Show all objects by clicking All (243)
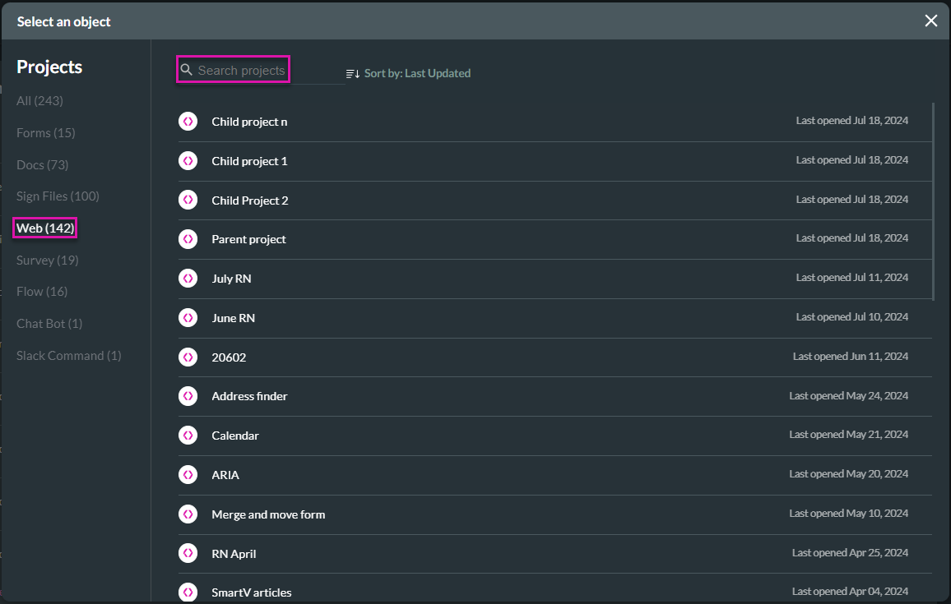 (x=39, y=100)
